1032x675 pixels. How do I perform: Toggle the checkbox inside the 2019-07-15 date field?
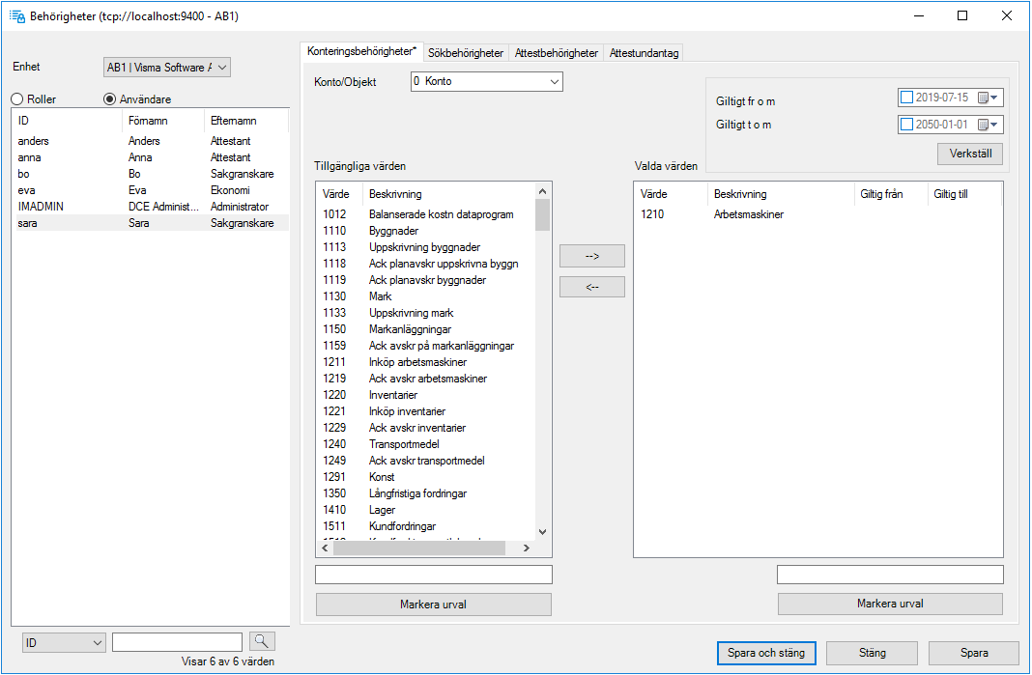click(x=906, y=97)
